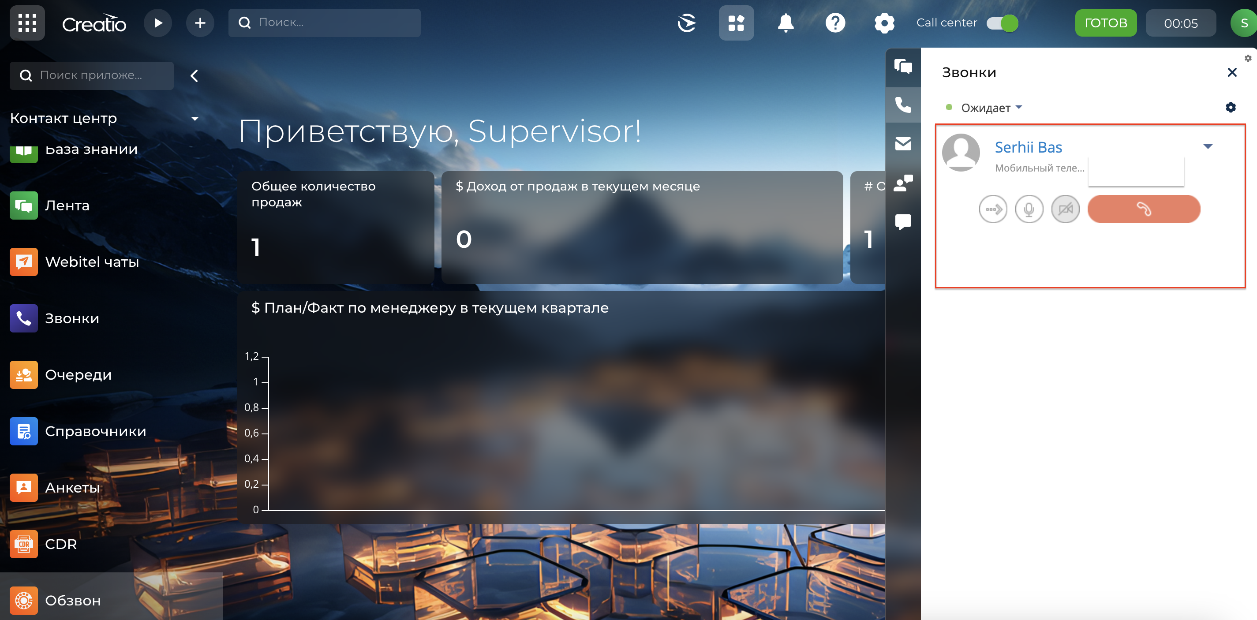Run a process with play button

(x=157, y=23)
